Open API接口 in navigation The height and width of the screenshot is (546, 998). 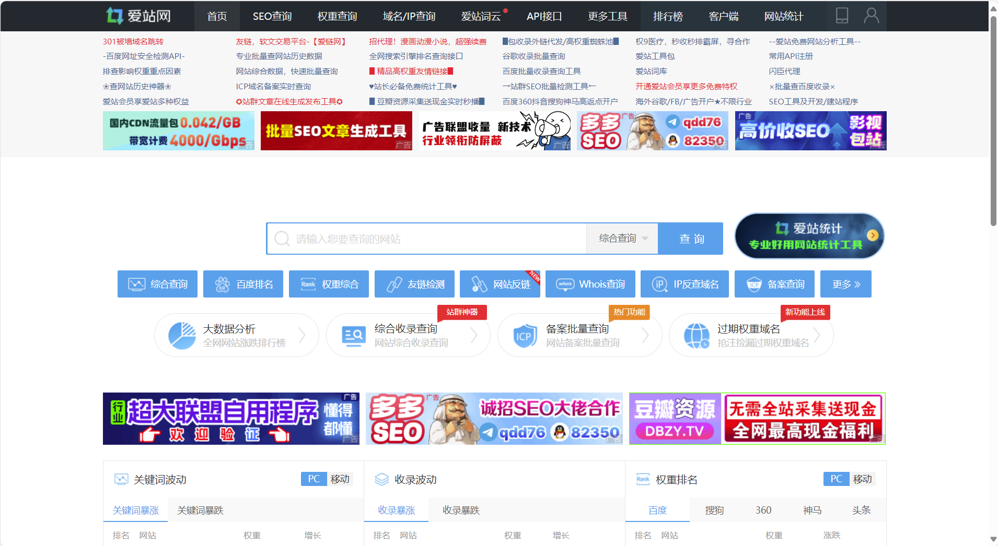544,16
